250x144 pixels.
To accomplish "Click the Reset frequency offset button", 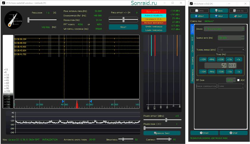I will [124, 27].
